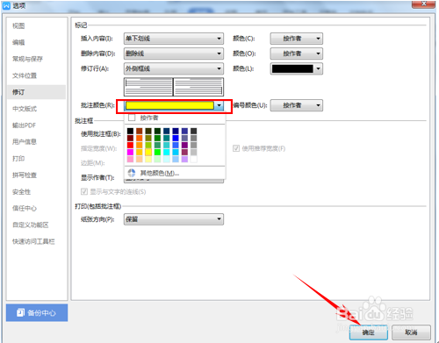Open the 修订行(A) dropdown
Image resolution: width=439 pixels, height=343 pixels.
pos(174,68)
